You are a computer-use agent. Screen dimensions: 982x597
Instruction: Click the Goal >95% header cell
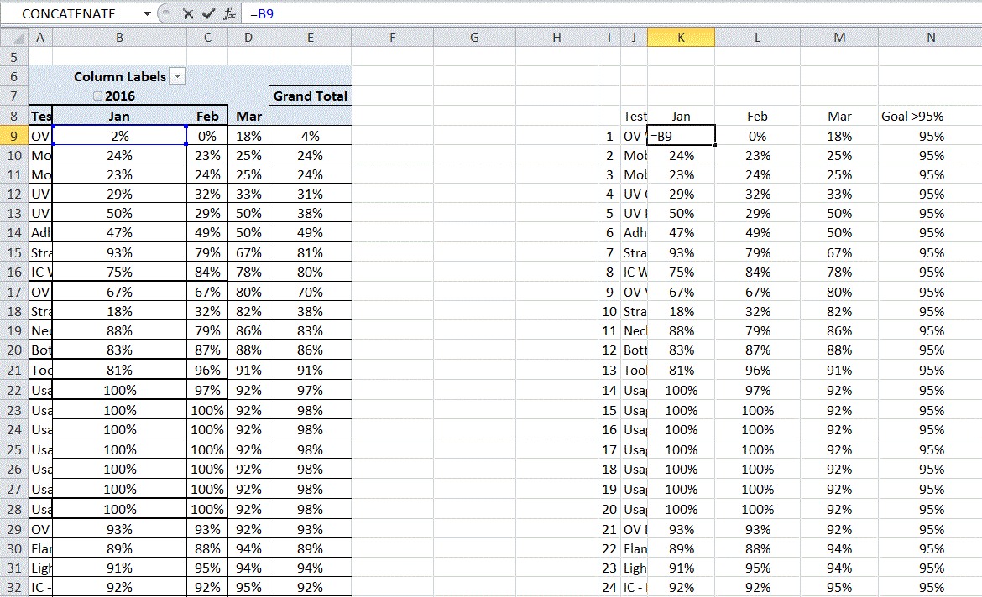914,116
